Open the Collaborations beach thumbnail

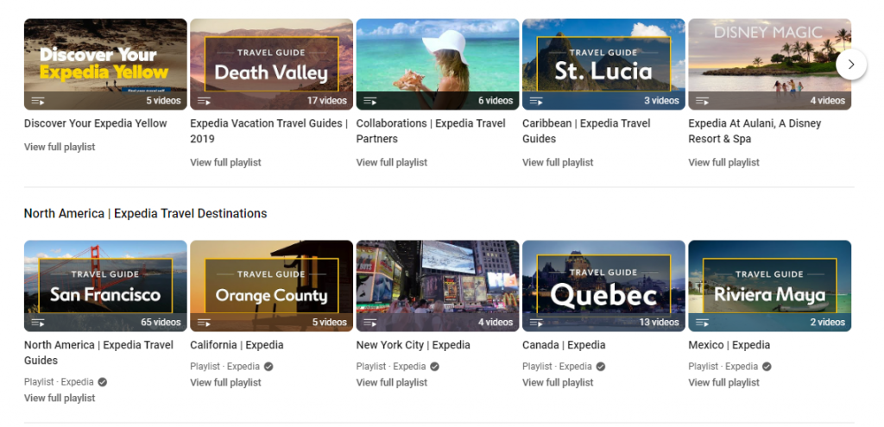point(438,64)
